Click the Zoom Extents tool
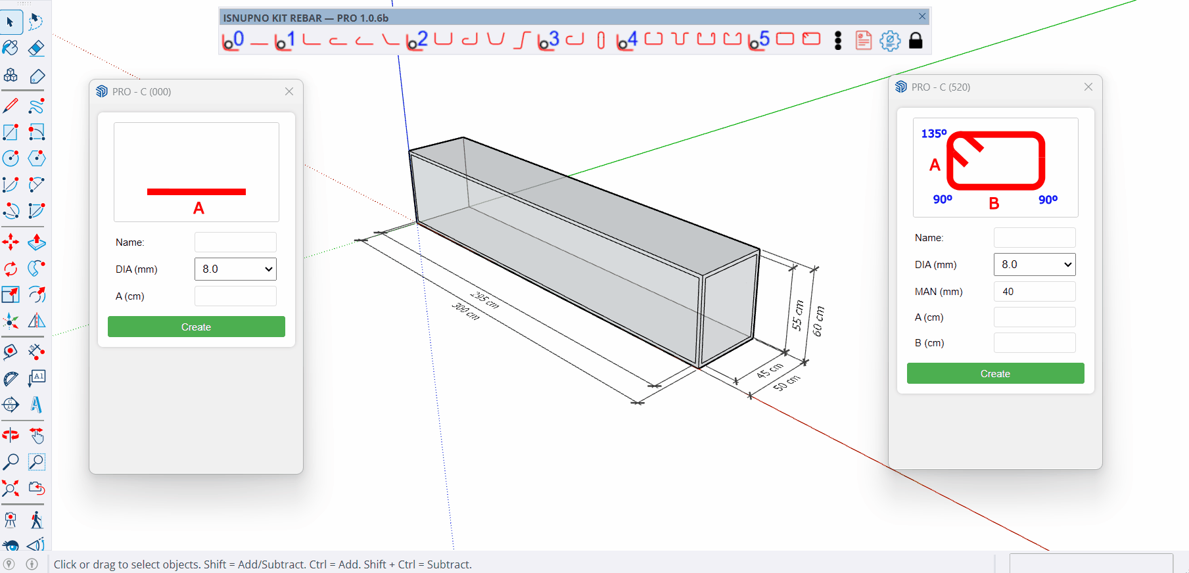 click(x=11, y=488)
